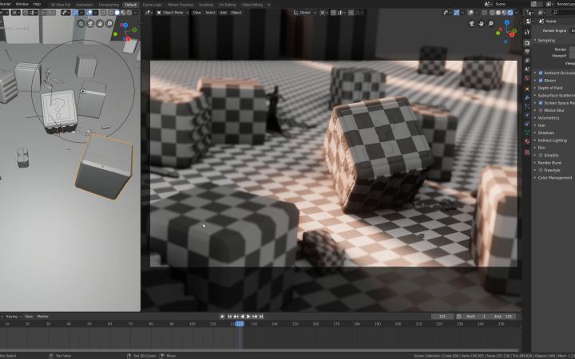Image resolution: width=575 pixels, height=359 pixels.
Task: Select rendered shading in right viewport header
Action: tap(510, 13)
